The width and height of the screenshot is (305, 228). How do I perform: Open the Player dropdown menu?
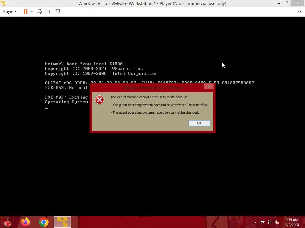click(10, 12)
